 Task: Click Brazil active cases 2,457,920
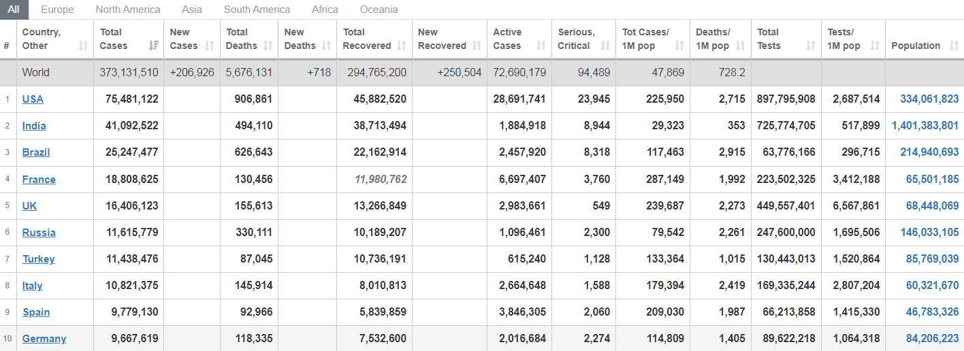pos(522,152)
